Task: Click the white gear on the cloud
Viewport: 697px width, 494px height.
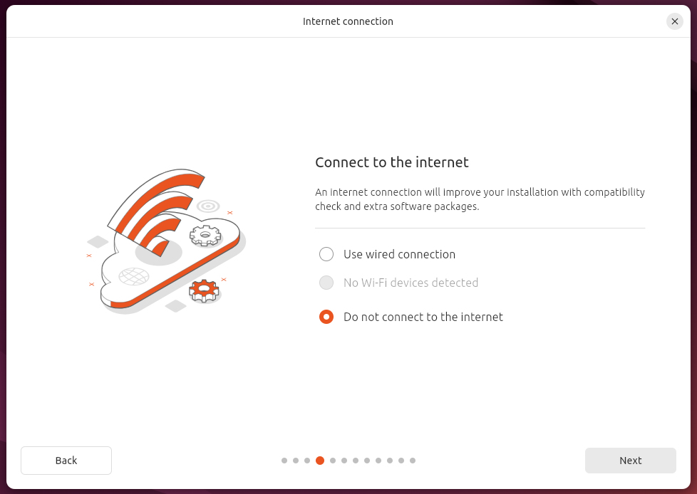Action: [x=205, y=235]
